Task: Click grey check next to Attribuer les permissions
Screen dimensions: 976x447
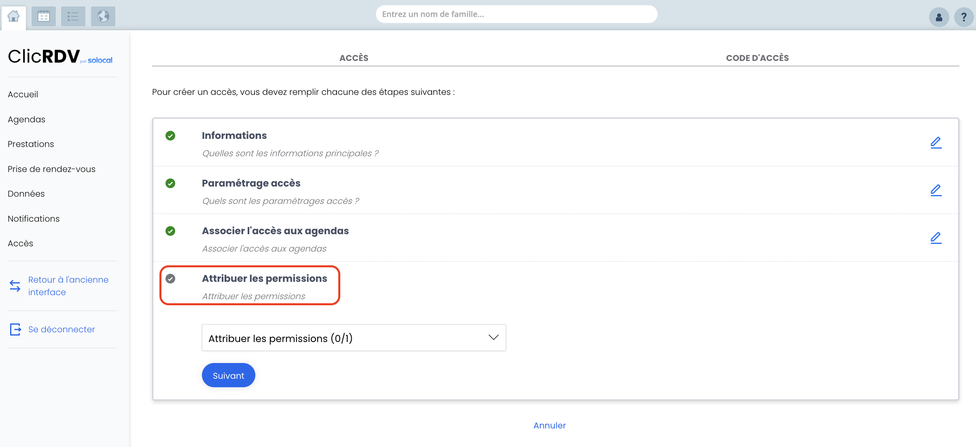Action: coord(170,279)
